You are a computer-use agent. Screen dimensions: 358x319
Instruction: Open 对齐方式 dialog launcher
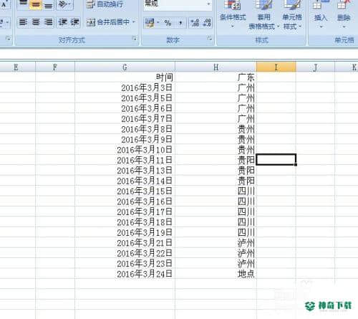135,38
